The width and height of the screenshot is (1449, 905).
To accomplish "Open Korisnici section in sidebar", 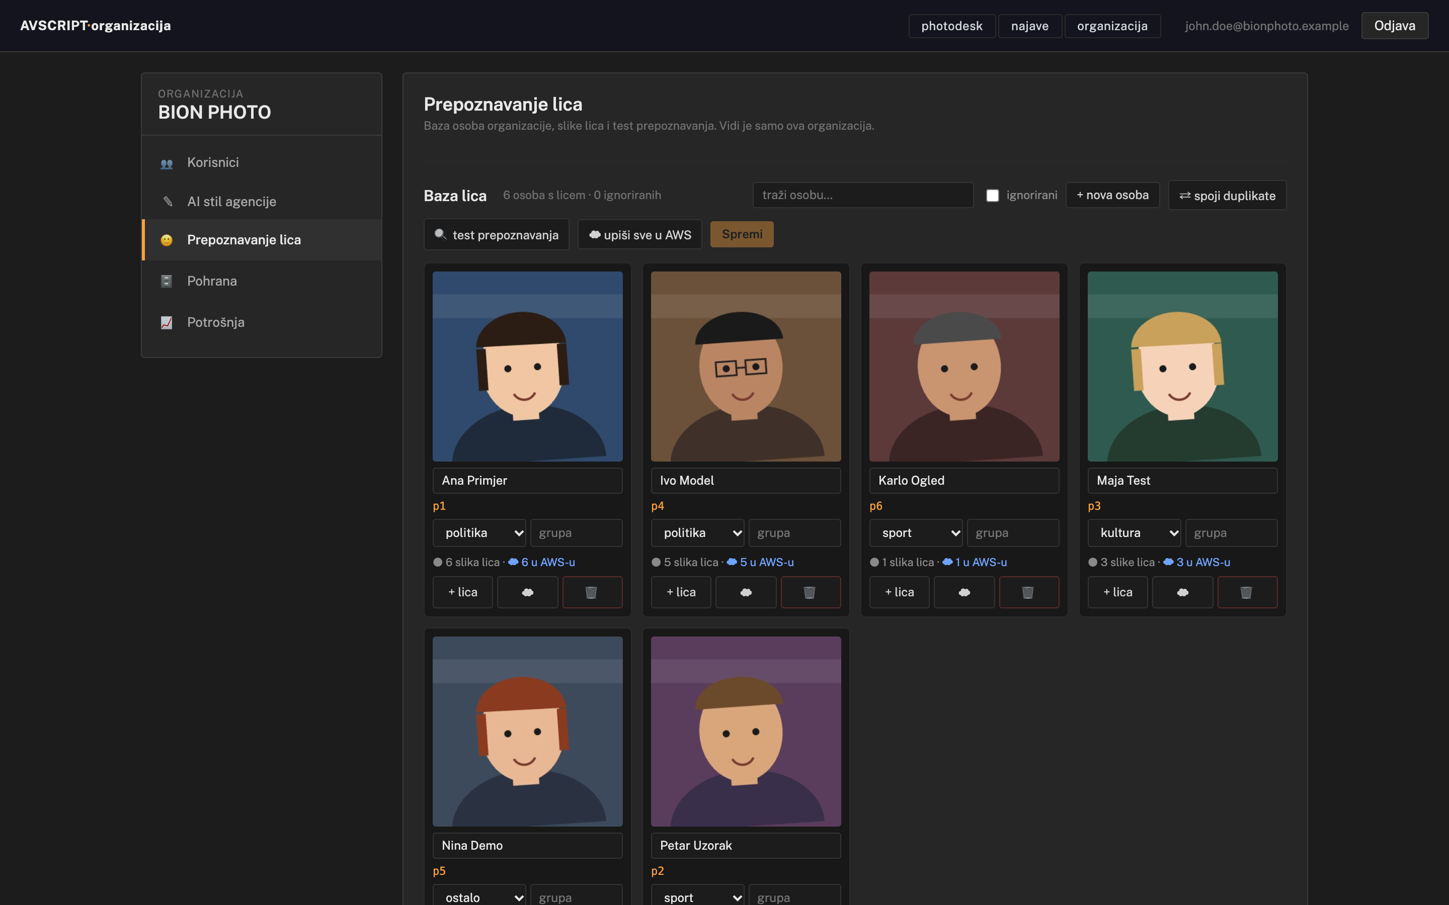I will [262, 162].
